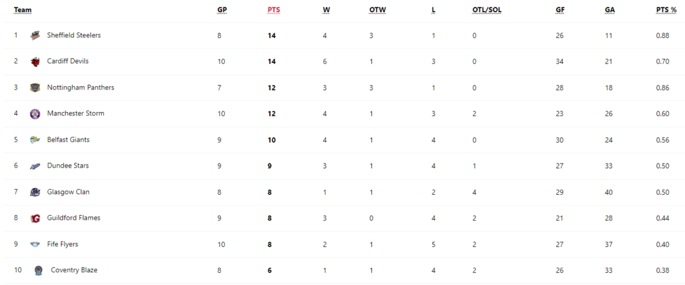This screenshot has width=685, height=285.
Task: Sort by the GA column header
Action: click(609, 10)
